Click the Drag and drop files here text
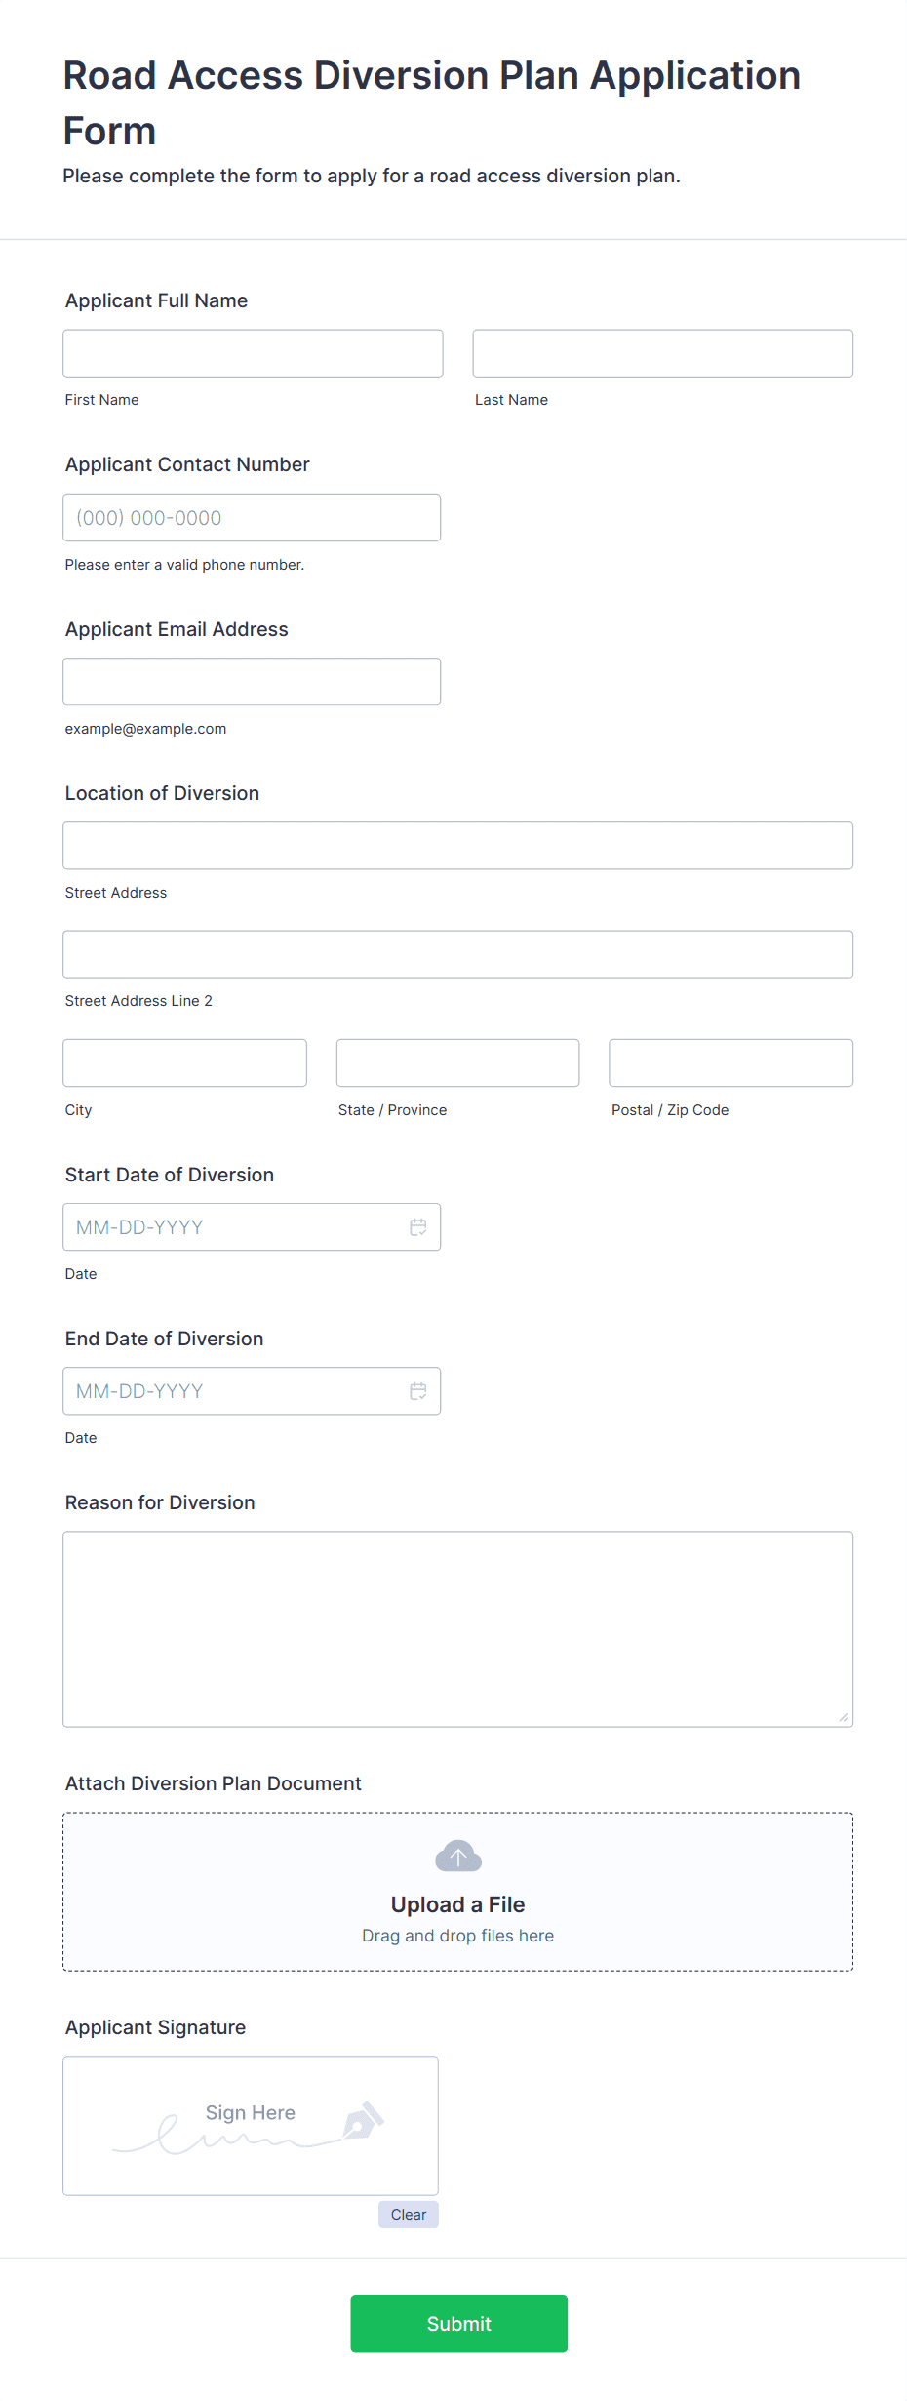907x2401 pixels. tap(457, 1935)
